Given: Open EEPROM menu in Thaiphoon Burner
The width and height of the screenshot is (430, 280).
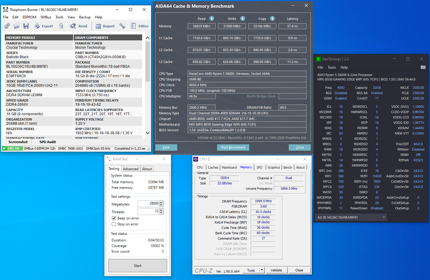Looking at the screenshot, I should click(x=29, y=17).
